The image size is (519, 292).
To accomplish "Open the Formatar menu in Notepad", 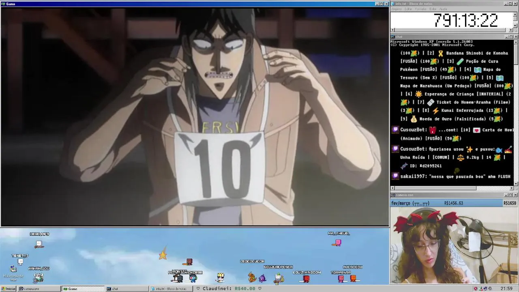I will tap(421, 9).
